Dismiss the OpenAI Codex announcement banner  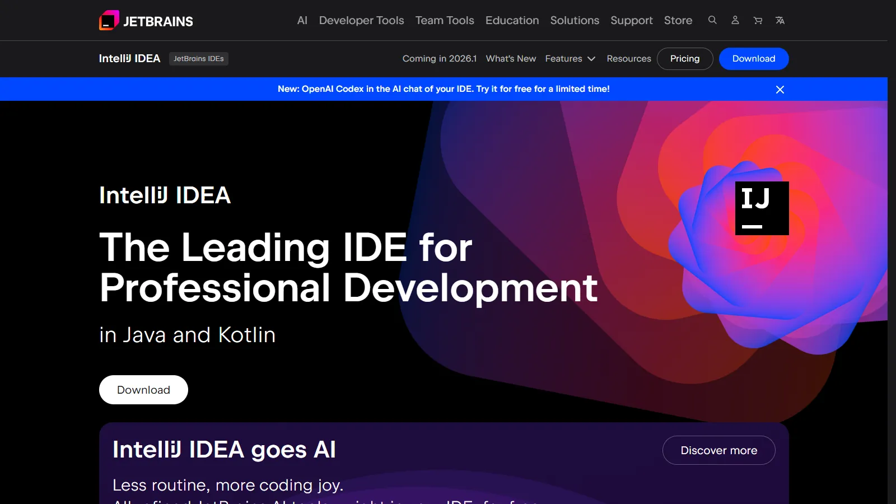(780, 89)
